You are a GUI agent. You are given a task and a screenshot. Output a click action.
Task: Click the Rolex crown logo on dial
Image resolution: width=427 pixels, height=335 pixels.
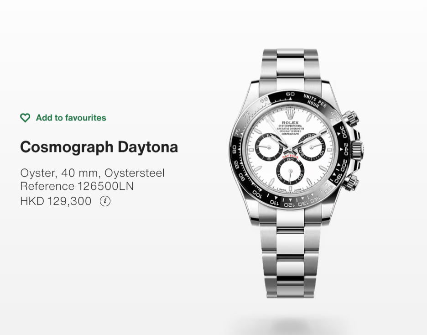(290, 114)
